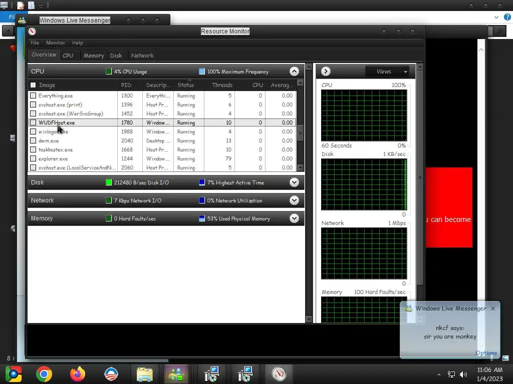This screenshot has height=384, width=513.
Task: Check the Everything.exe process checkbox
Action: (x=33, y=95)
